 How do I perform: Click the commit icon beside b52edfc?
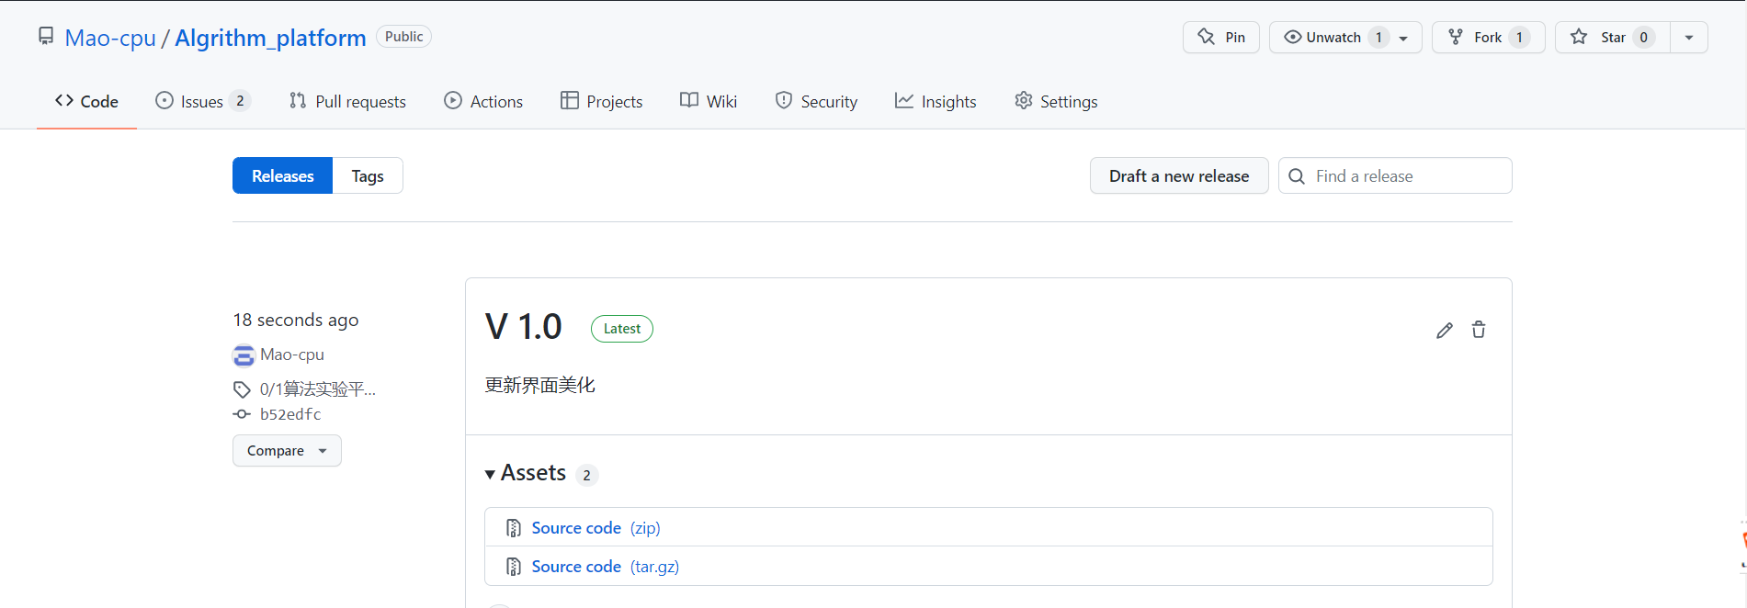[242, 414]
